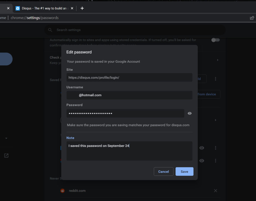
Task: Click the magnifier icon in Search settings
Action: 50,30
